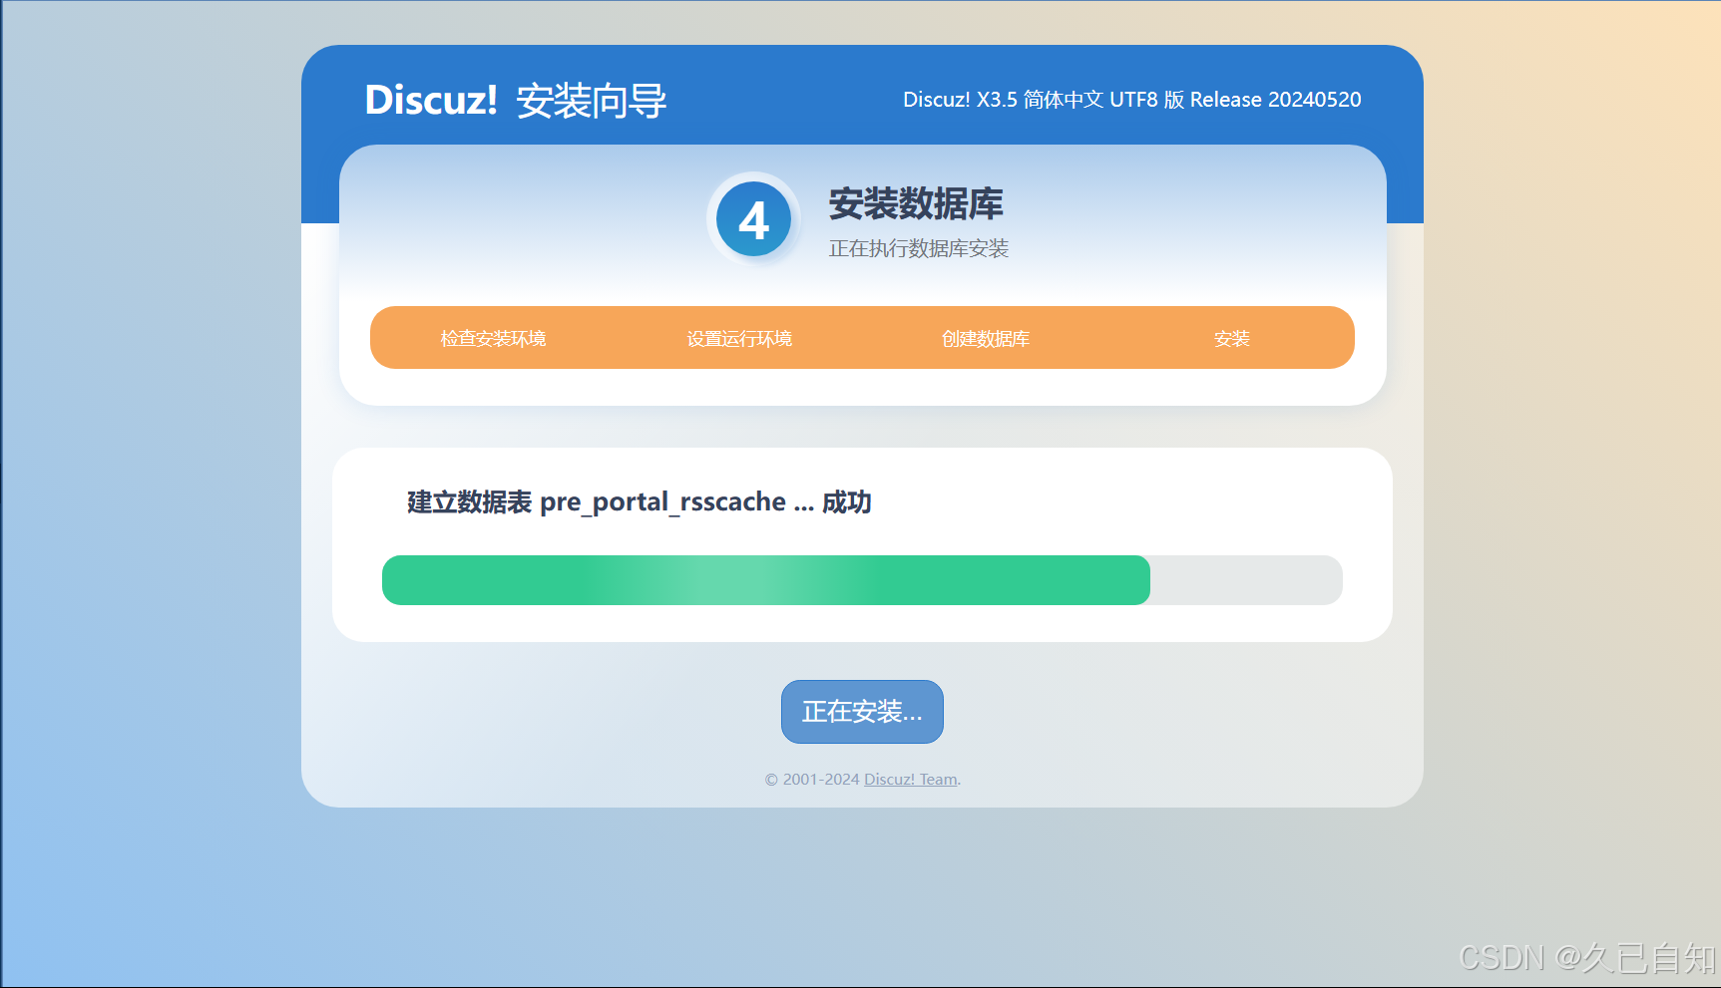Click the 正在安装... button

[861, 711]
